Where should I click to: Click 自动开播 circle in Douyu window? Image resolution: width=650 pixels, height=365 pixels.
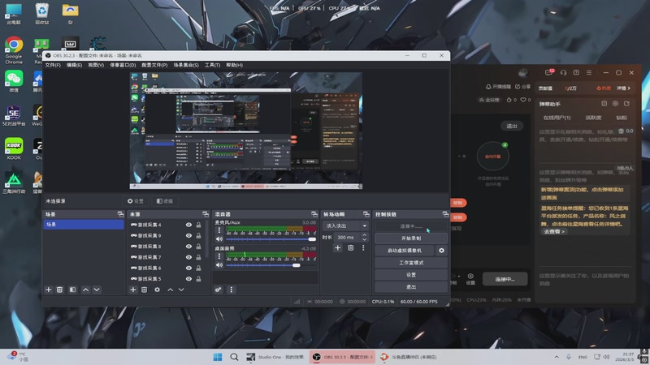[x=492, y=157]
